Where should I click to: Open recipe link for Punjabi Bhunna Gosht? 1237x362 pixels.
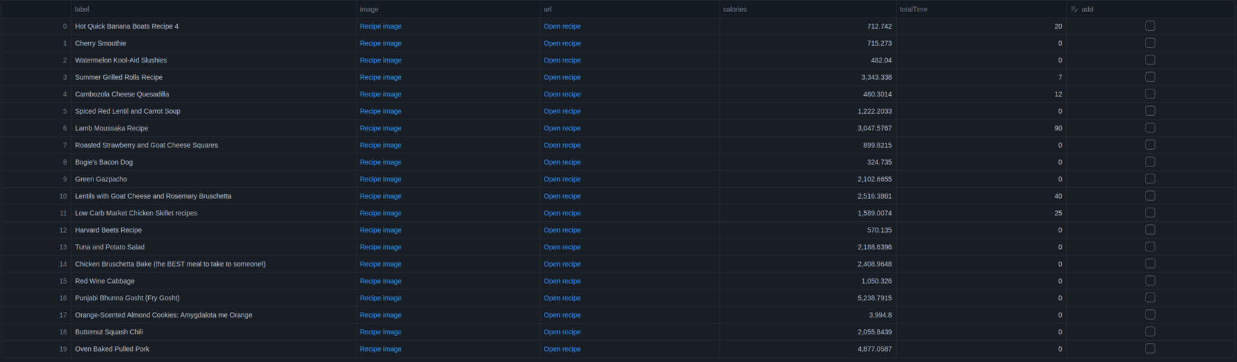(562, 298)
